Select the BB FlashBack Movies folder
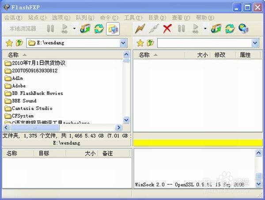 click(34, 93)
